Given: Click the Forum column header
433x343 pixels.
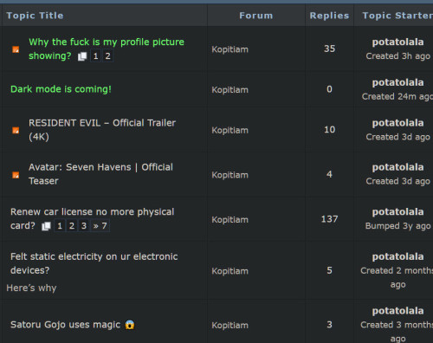Looking at the screenshot, I should [x=256, y=16].
